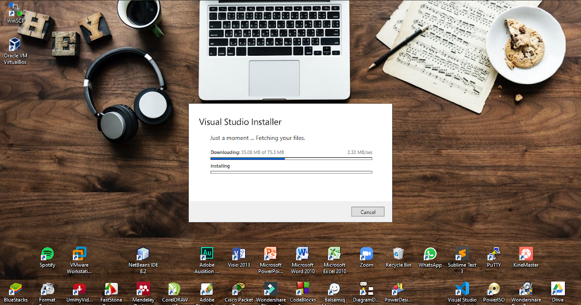Open Adobe Audition
581x305 pixels.
(x=207, y=254)
